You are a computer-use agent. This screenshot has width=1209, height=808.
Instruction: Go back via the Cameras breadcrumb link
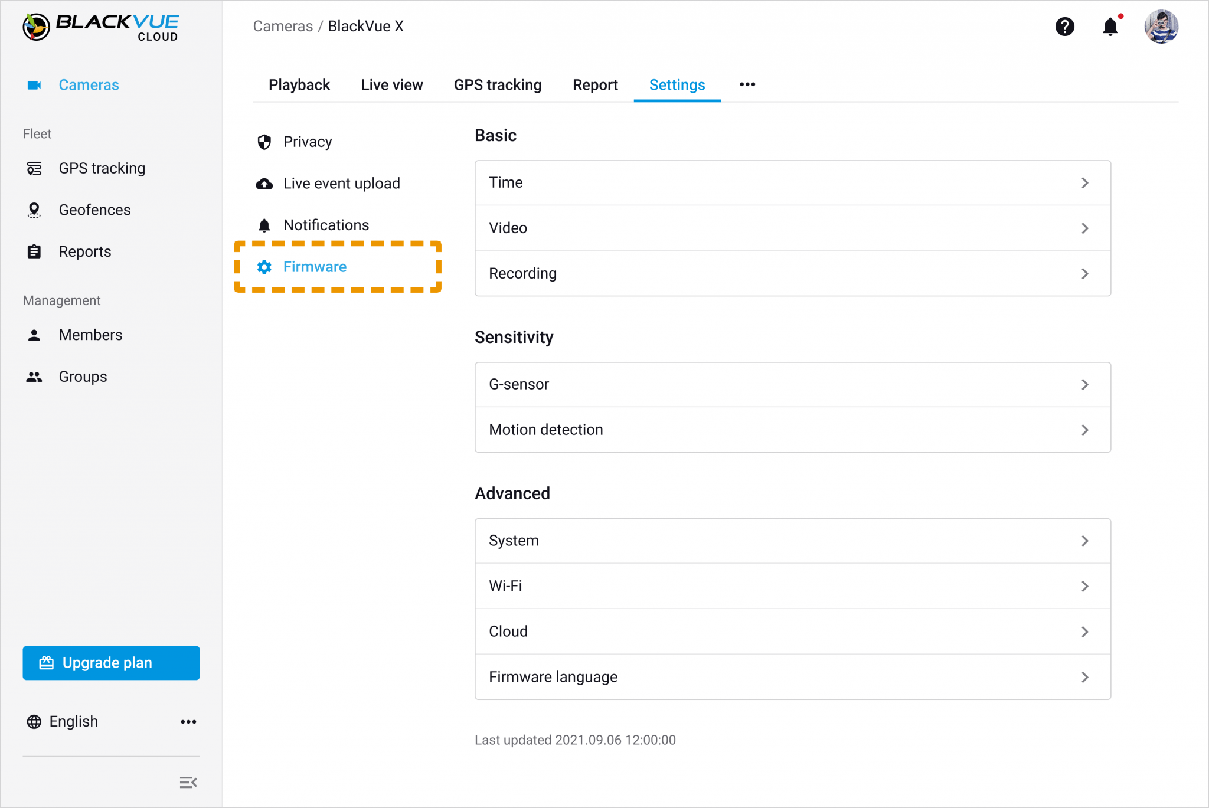[x=283, y=26]
